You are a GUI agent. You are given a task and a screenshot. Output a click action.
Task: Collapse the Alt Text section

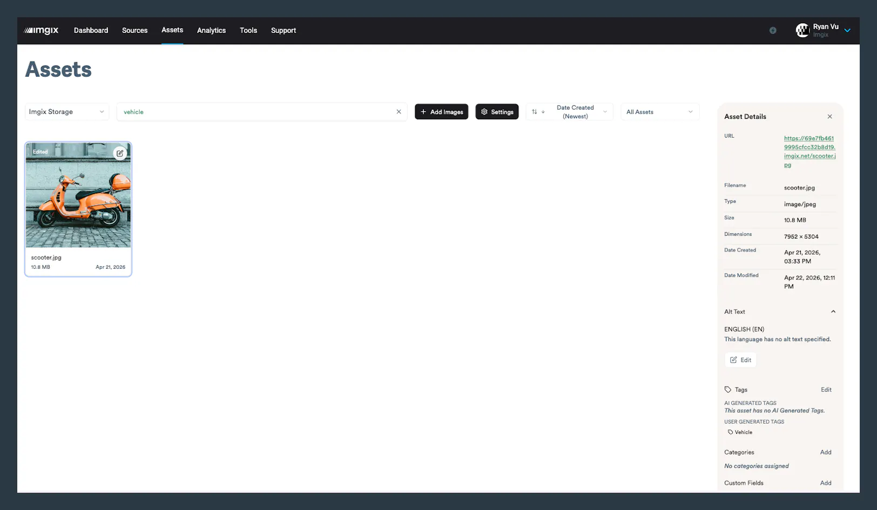(833, 311)
